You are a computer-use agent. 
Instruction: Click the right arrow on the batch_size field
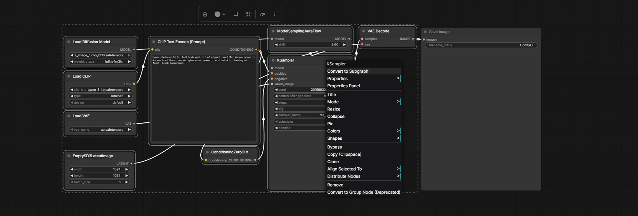pos(127,182)
